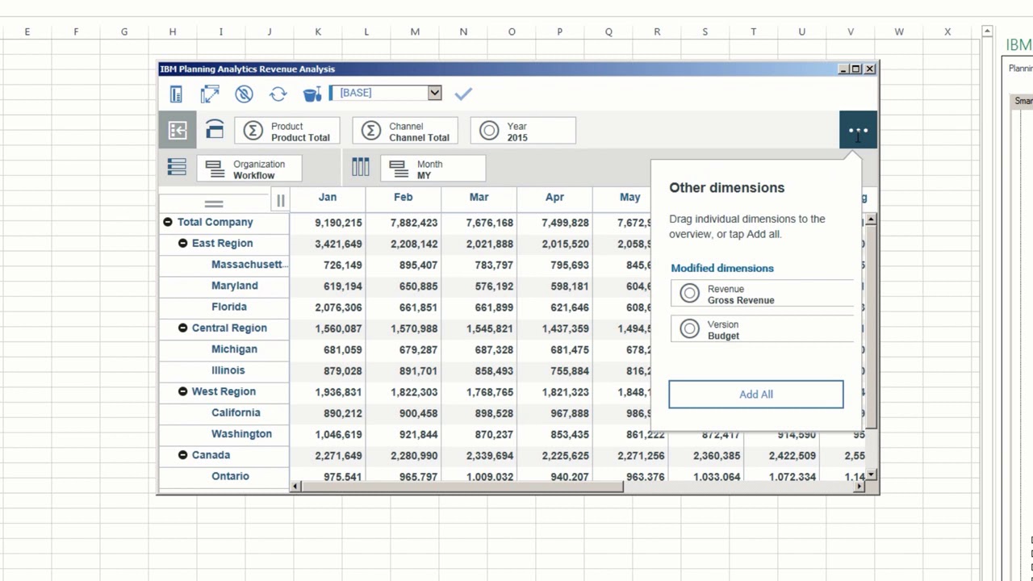Screen dimensions: 1033x581
Task: Click the context area card icon
Action: coord(215,130)
